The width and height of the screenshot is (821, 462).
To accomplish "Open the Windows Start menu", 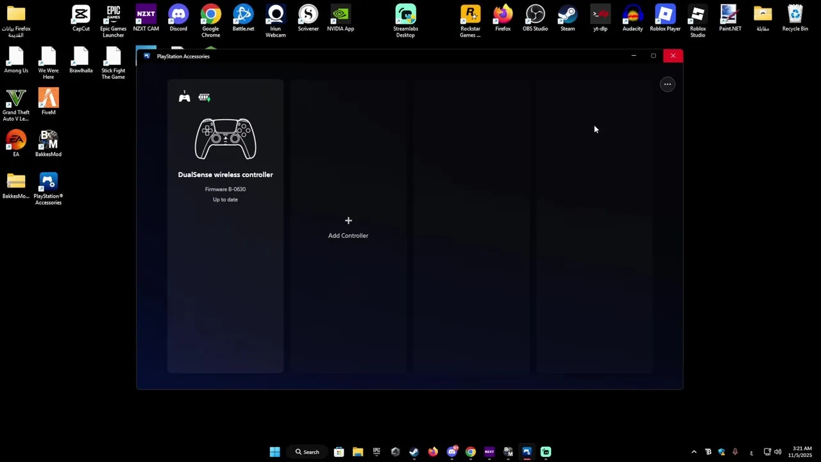I will click(x=275, y=452).
